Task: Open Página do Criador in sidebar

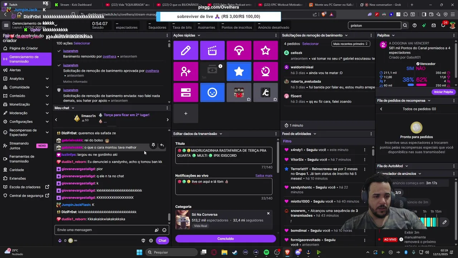Action: click(26, 48)
